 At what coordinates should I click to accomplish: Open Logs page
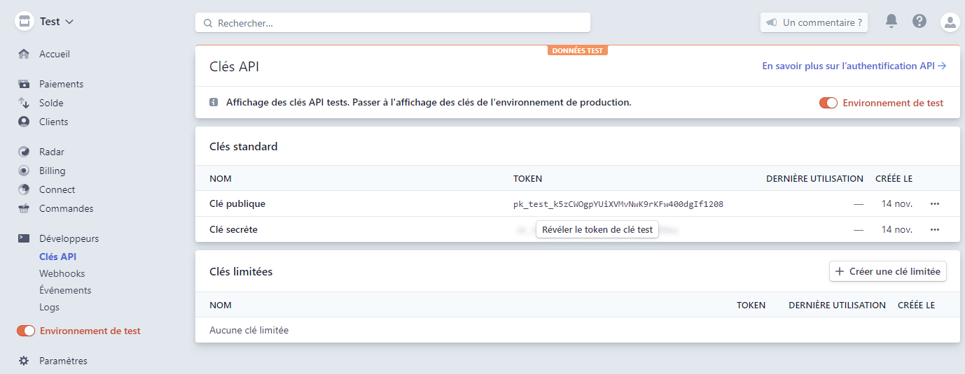tap(49, 307)
